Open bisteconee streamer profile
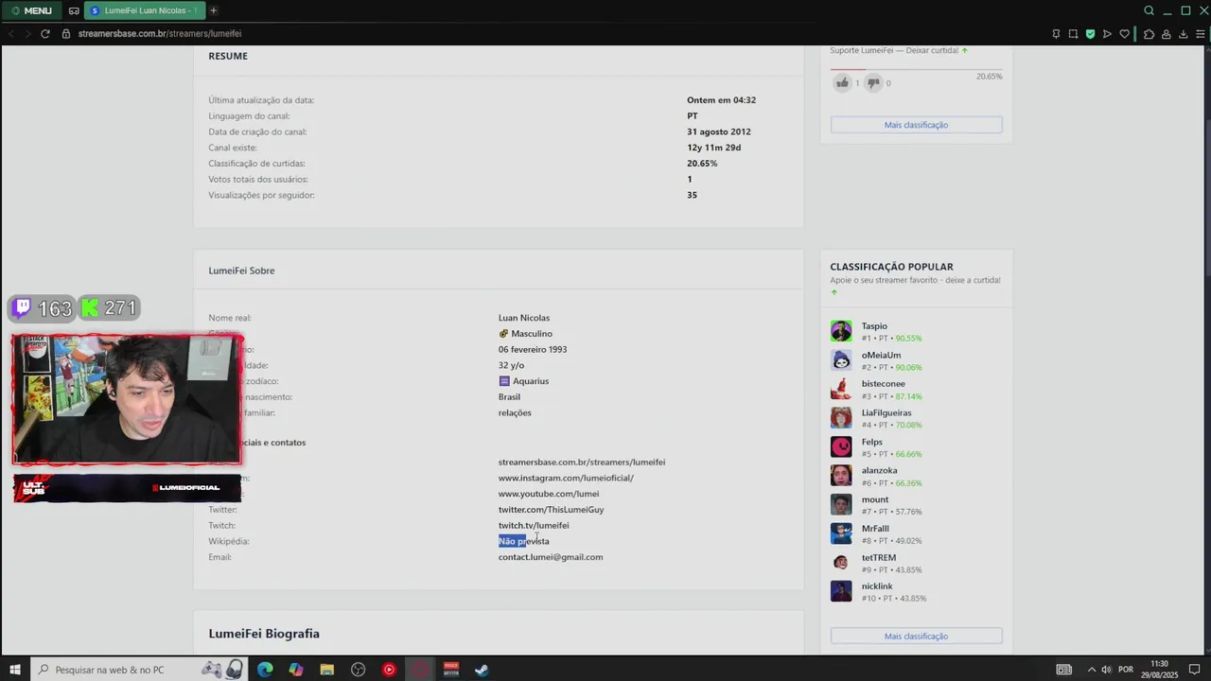This screenshot has width=1211, height=681. point(883,384)
